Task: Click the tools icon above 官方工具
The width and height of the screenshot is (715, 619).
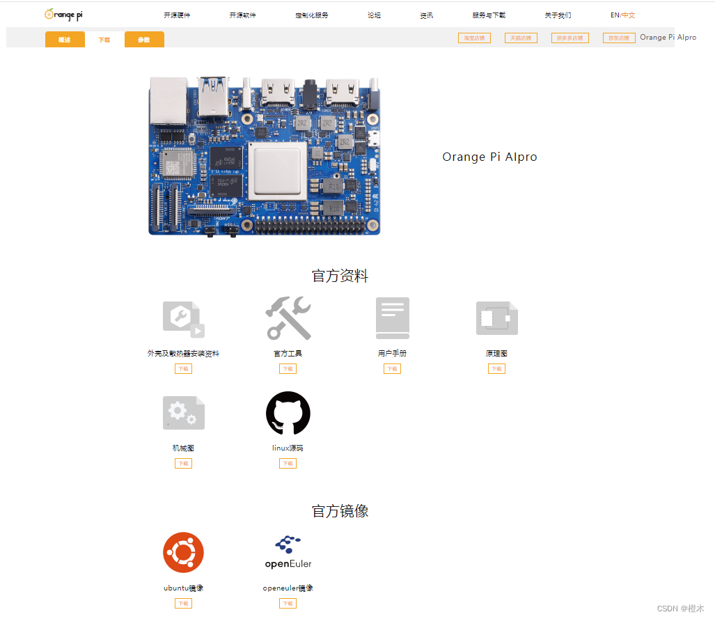Action: tap(288, 318)
